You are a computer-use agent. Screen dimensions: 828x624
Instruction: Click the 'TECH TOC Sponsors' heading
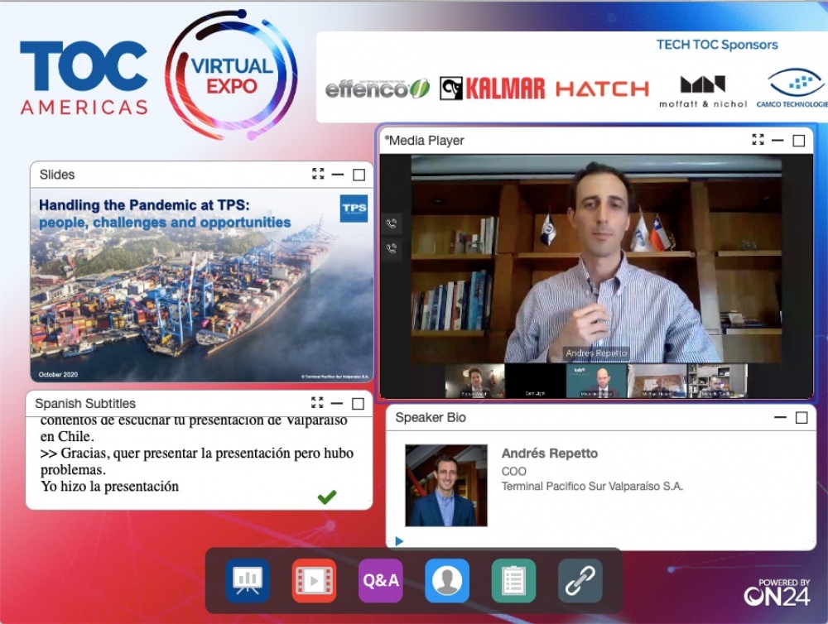[x=717, y=45]
